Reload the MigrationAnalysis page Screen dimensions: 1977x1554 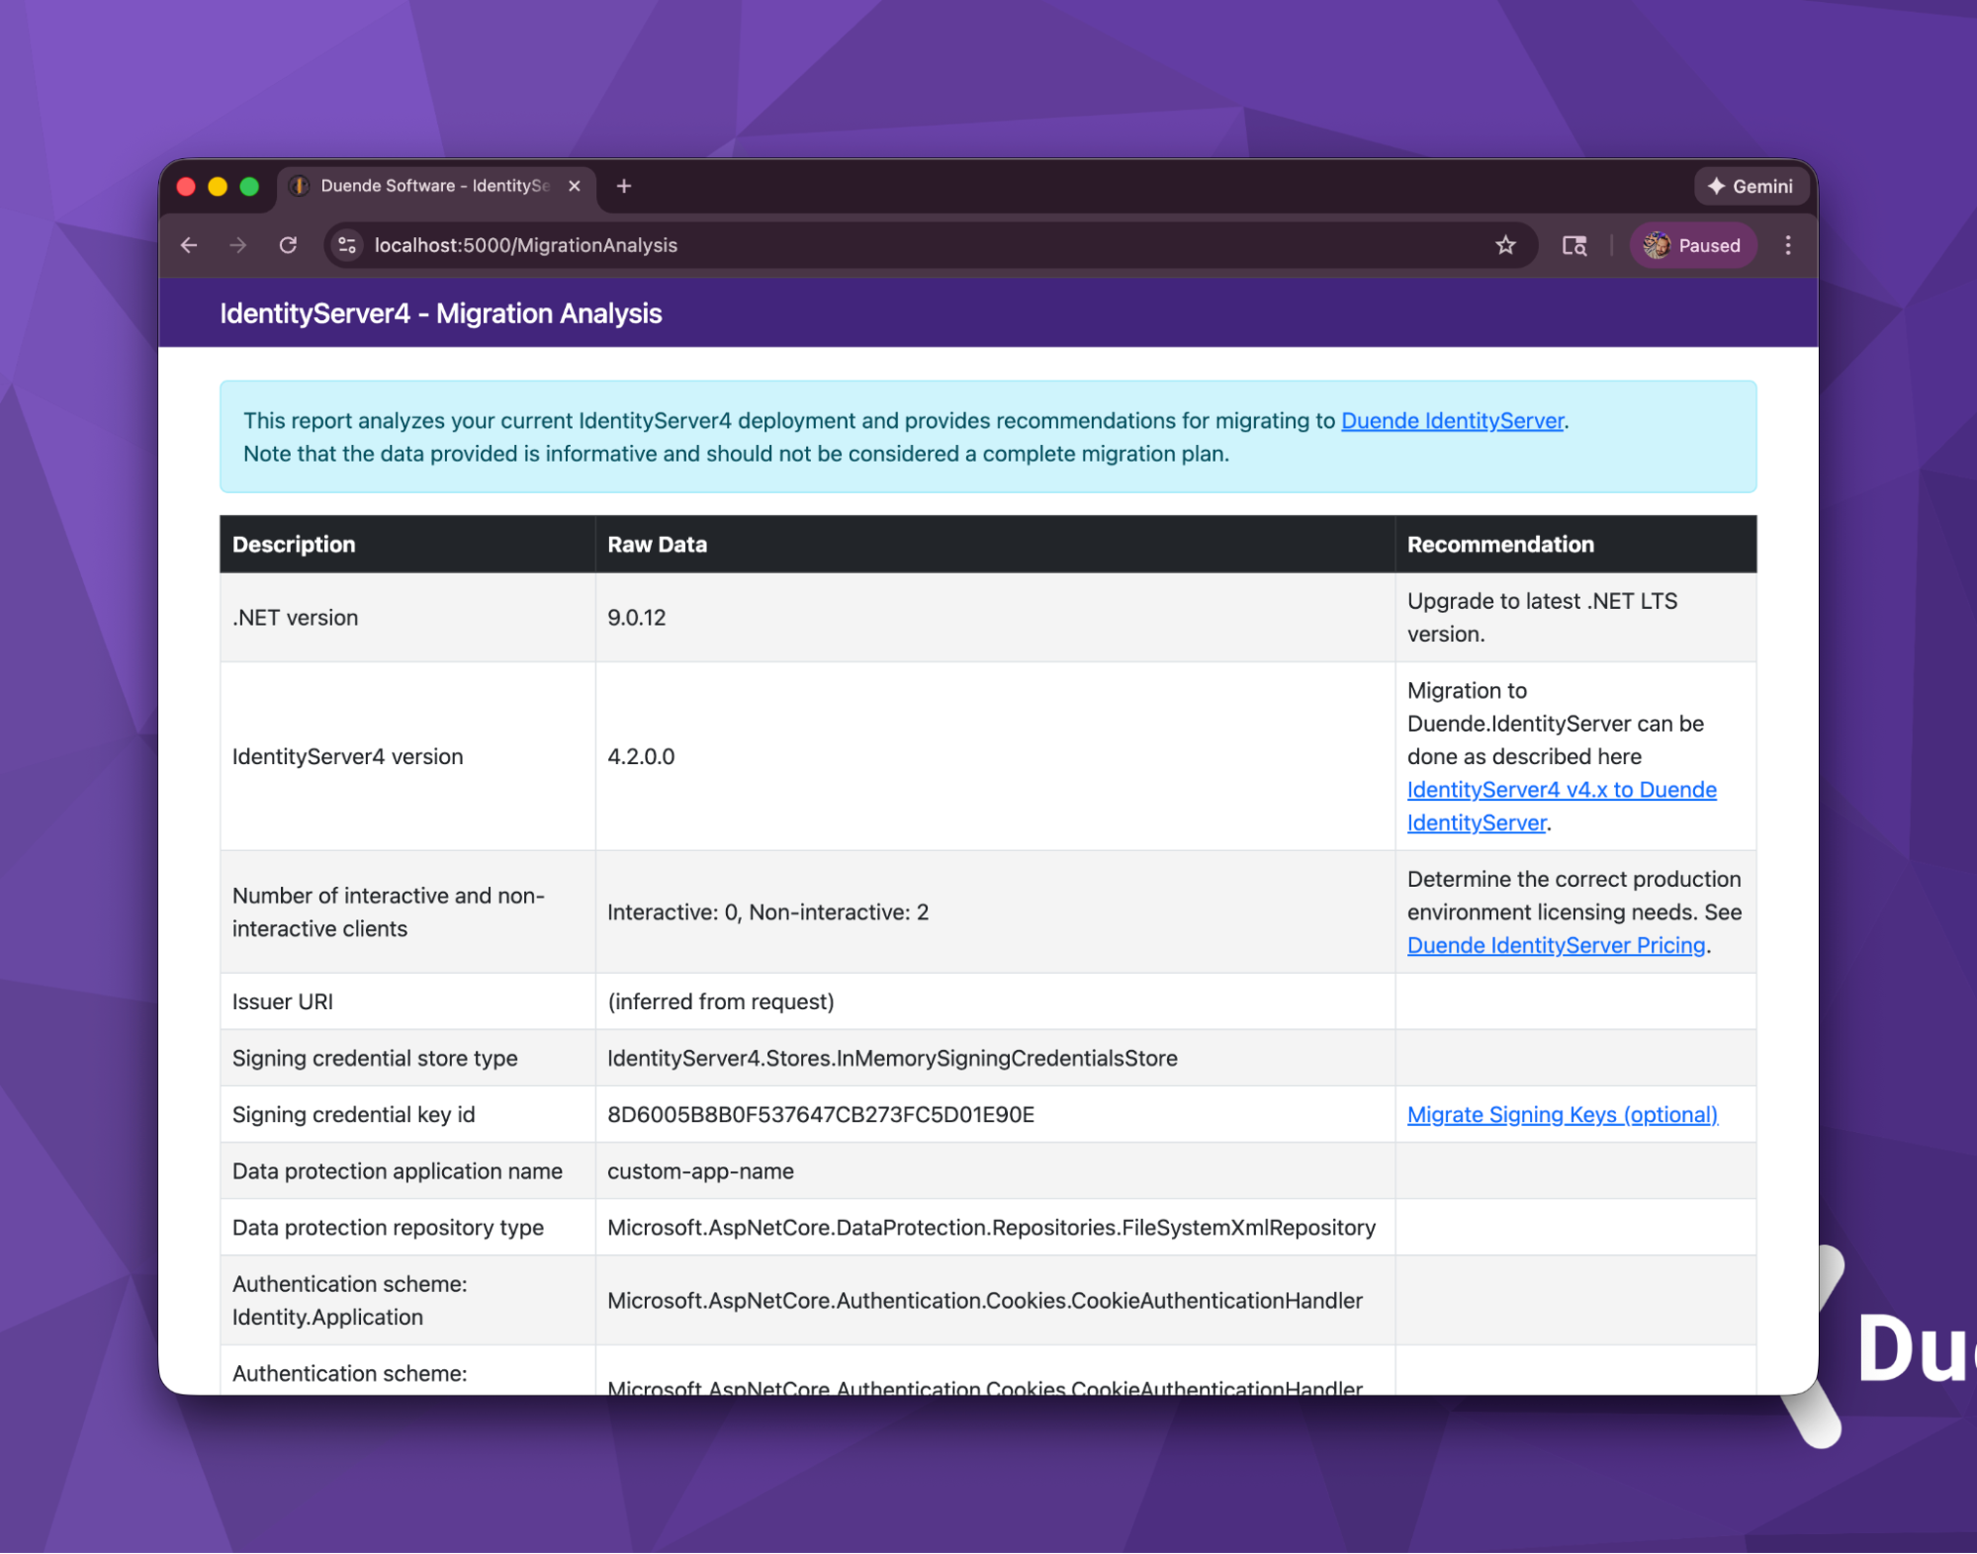click(288, 245)
